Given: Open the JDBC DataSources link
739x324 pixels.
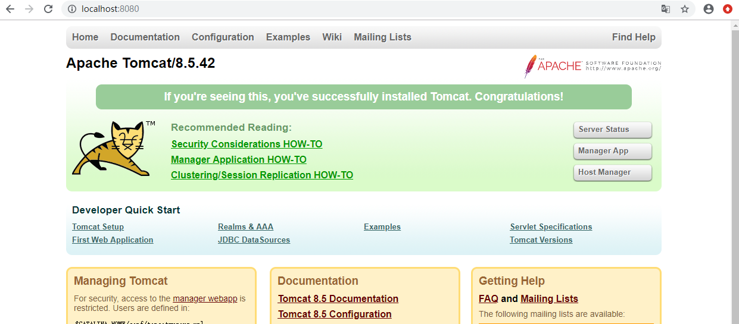Looking at the screenshot, I should coord(254,240).
